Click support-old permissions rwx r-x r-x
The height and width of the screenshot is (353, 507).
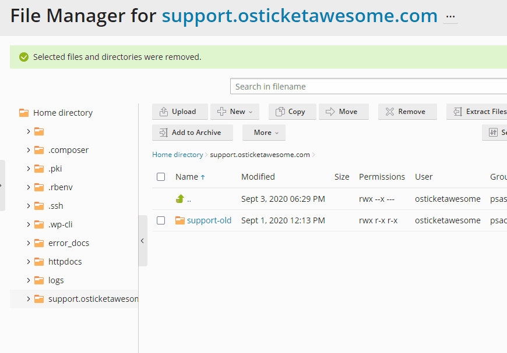pyautogui.click(x=378, y=220)
